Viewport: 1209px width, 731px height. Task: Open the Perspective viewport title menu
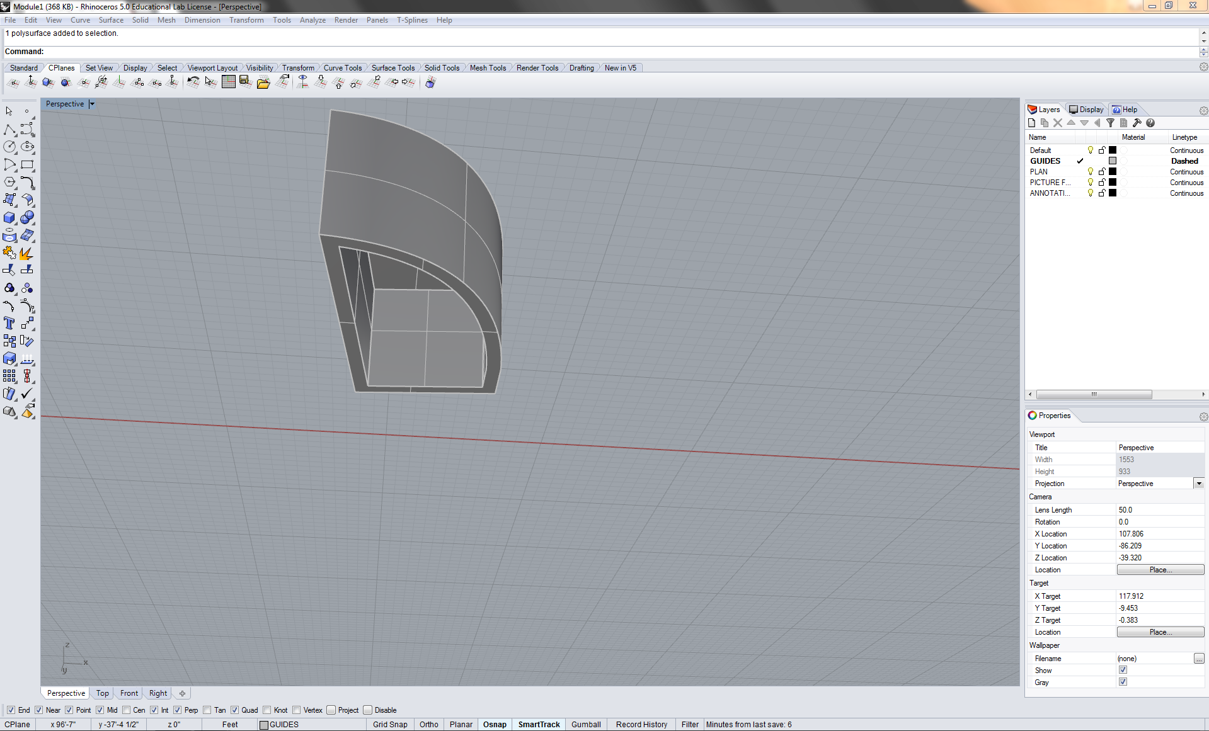tap(92, 103)
